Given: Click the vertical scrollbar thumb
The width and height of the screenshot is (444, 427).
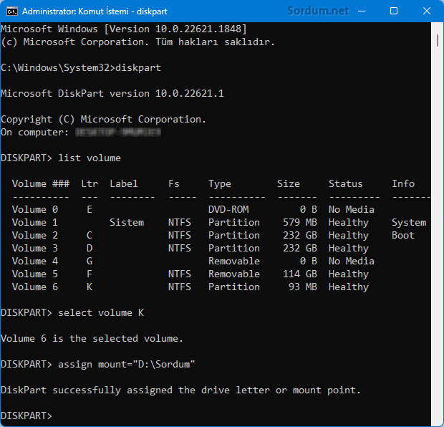Looking at the screenshot, I should (x=438, y=40).
